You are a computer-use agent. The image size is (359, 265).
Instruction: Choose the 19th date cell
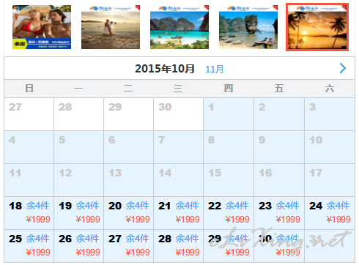[x=79, y=213]
